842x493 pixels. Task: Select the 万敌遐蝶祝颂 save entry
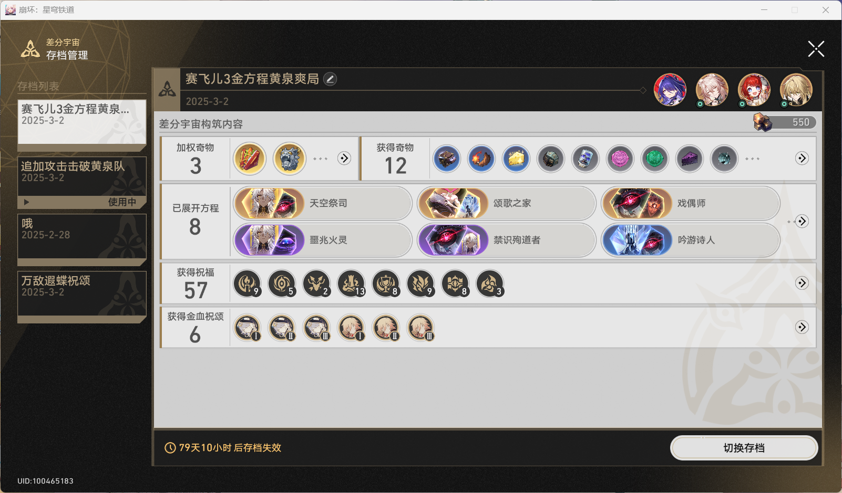(x=82, y=296)
